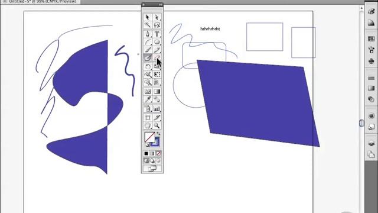Click vertical scrollbar up arrow
Screen dimensions: 378x213
361,8
